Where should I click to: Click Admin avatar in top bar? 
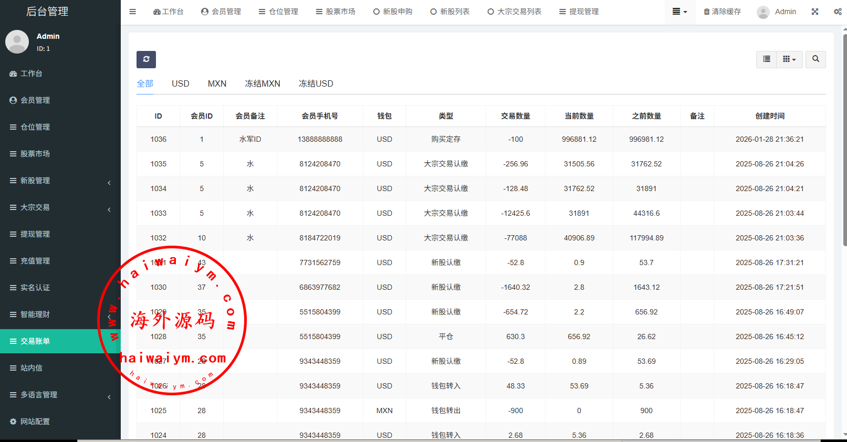coord(764,12)
